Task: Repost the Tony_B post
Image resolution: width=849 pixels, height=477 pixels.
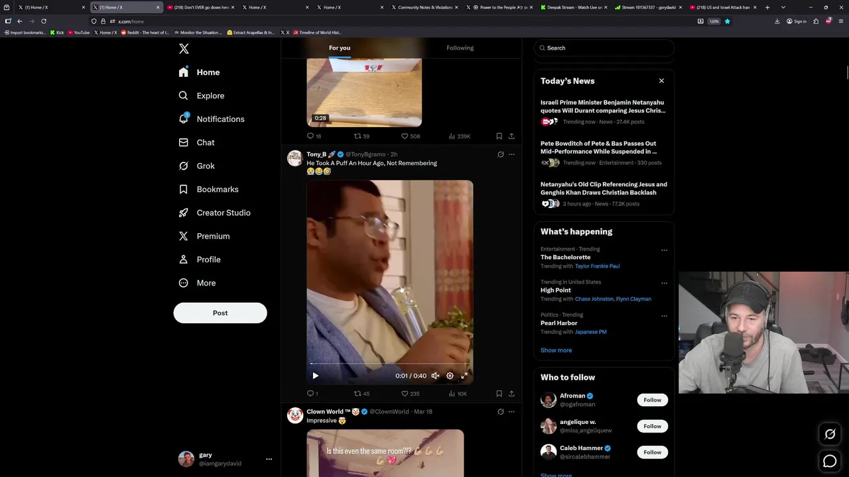Action: [361, 394]
